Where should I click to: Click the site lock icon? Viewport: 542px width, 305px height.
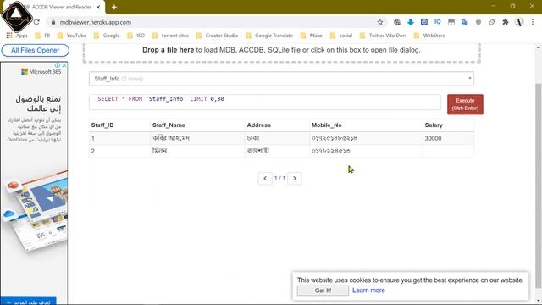coord(53,22)
